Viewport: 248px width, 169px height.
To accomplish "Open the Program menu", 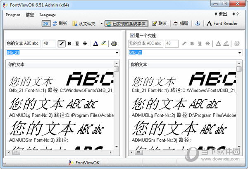I will pos(13,15).
